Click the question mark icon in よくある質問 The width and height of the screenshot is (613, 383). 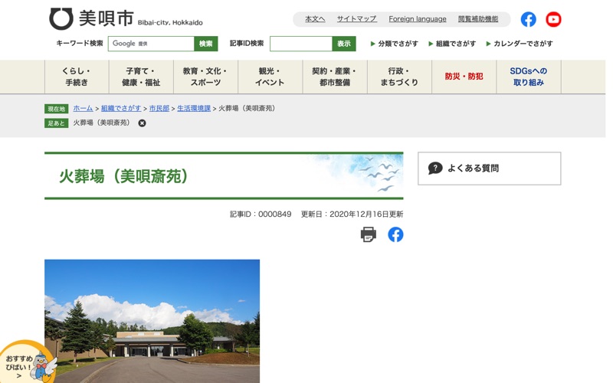[x=435, y=168]
